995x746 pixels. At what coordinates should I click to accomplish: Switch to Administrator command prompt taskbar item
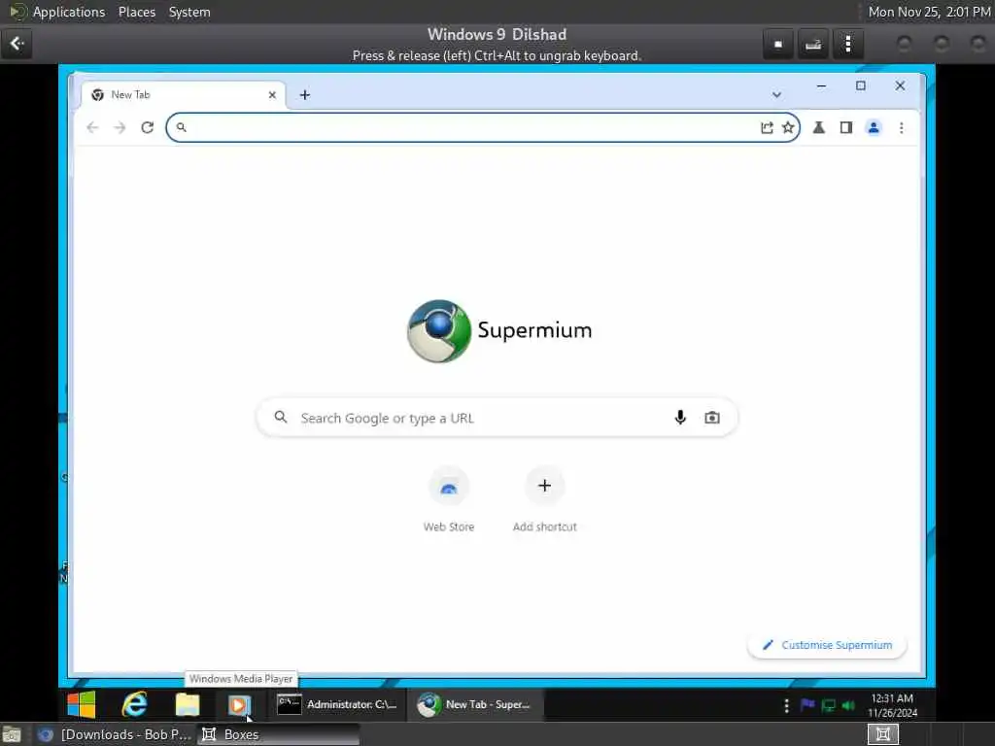tap(337, 705)
